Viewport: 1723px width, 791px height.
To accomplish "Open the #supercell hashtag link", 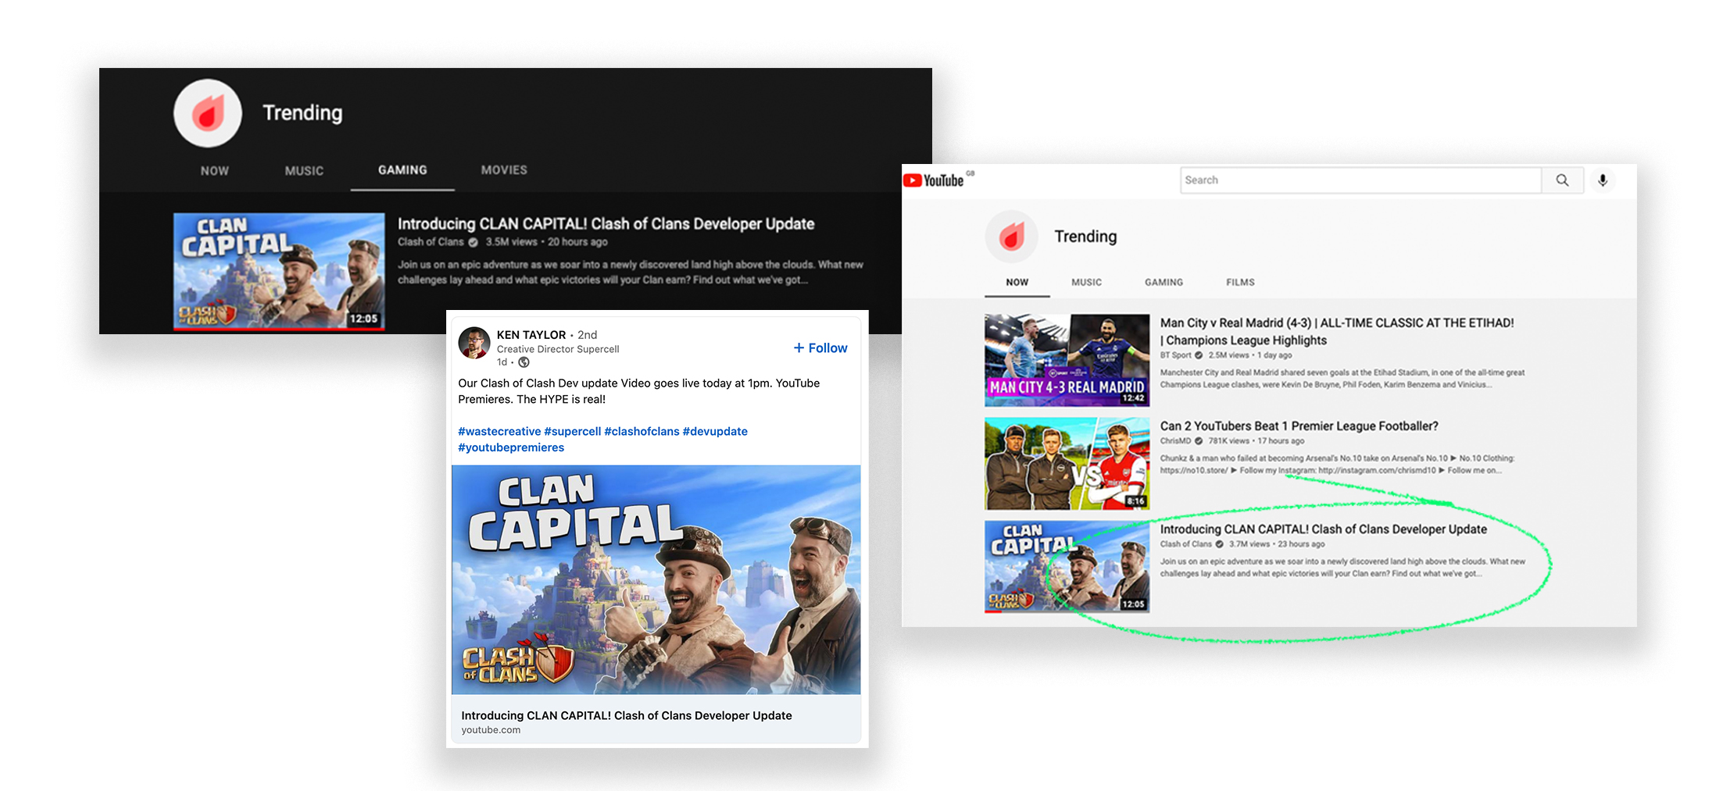I will (572, 431).
